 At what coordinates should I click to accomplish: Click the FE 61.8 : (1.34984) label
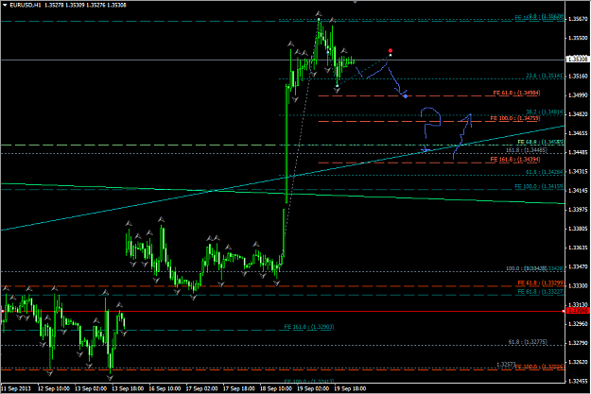(x=516, y=93)
